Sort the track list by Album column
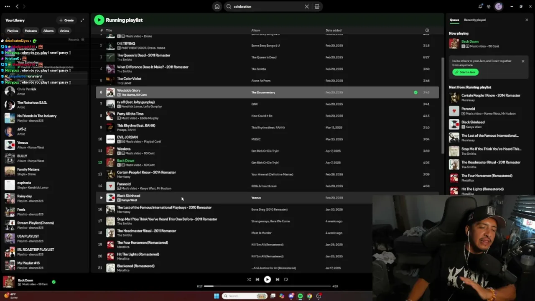535x301 pixels. (255, 30)
